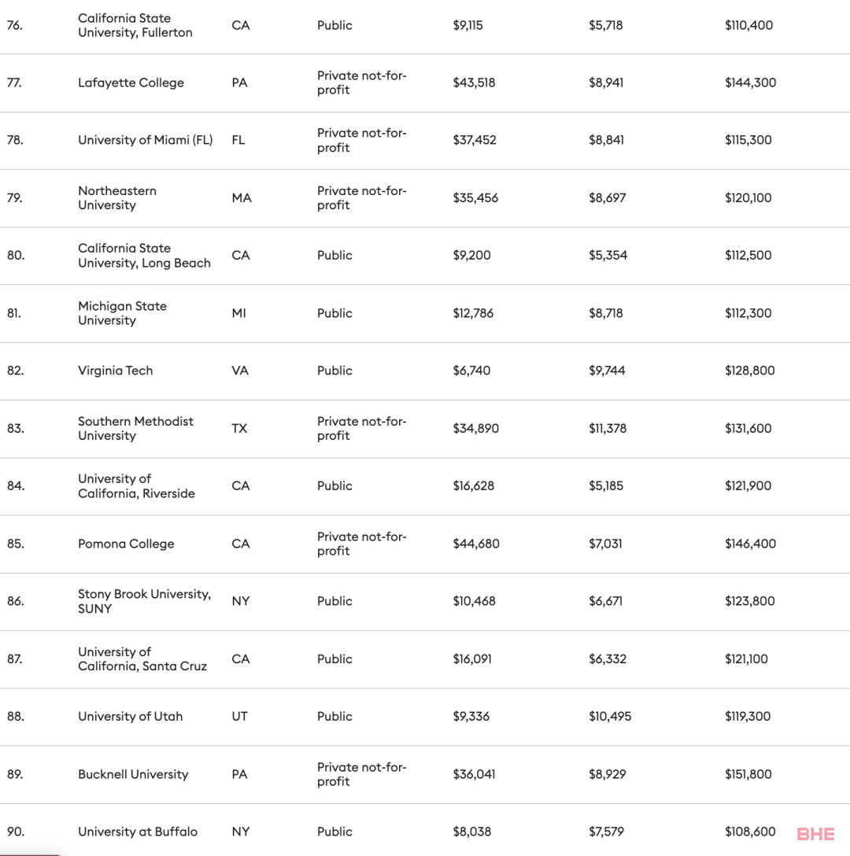Open University of Miami (FL) entry

point(146,140)
